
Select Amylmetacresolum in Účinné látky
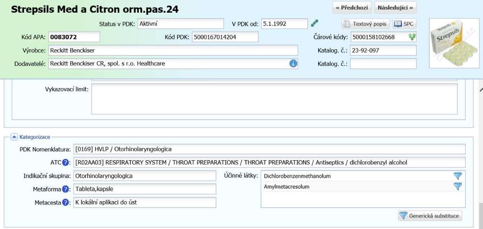[x=287, y=187]
